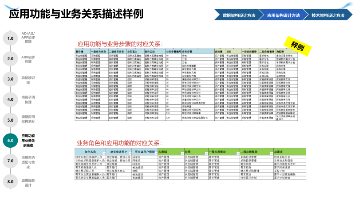The width and height of the screenshot is (355, 199).
Task: Select the 功能项 header in lower table
Action: point(290,152)
